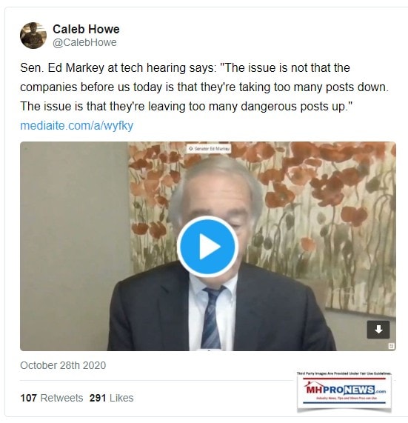The image size is (408, 423).
Task: Click the Senator Ed Markey name tag in video
Action: [x=209, y=149]
